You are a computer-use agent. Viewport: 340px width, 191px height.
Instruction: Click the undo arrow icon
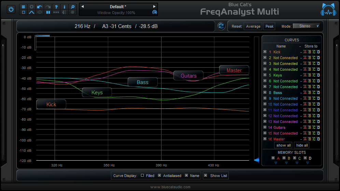(40, 6)
